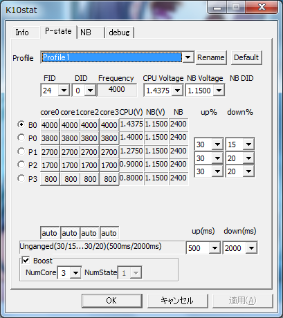Screen dimensions: 283x318
Task: Click B0 row NB value 2400
Action: [179, 124]
